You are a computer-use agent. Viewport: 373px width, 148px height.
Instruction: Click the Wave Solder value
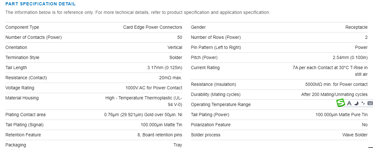[355, 135]
